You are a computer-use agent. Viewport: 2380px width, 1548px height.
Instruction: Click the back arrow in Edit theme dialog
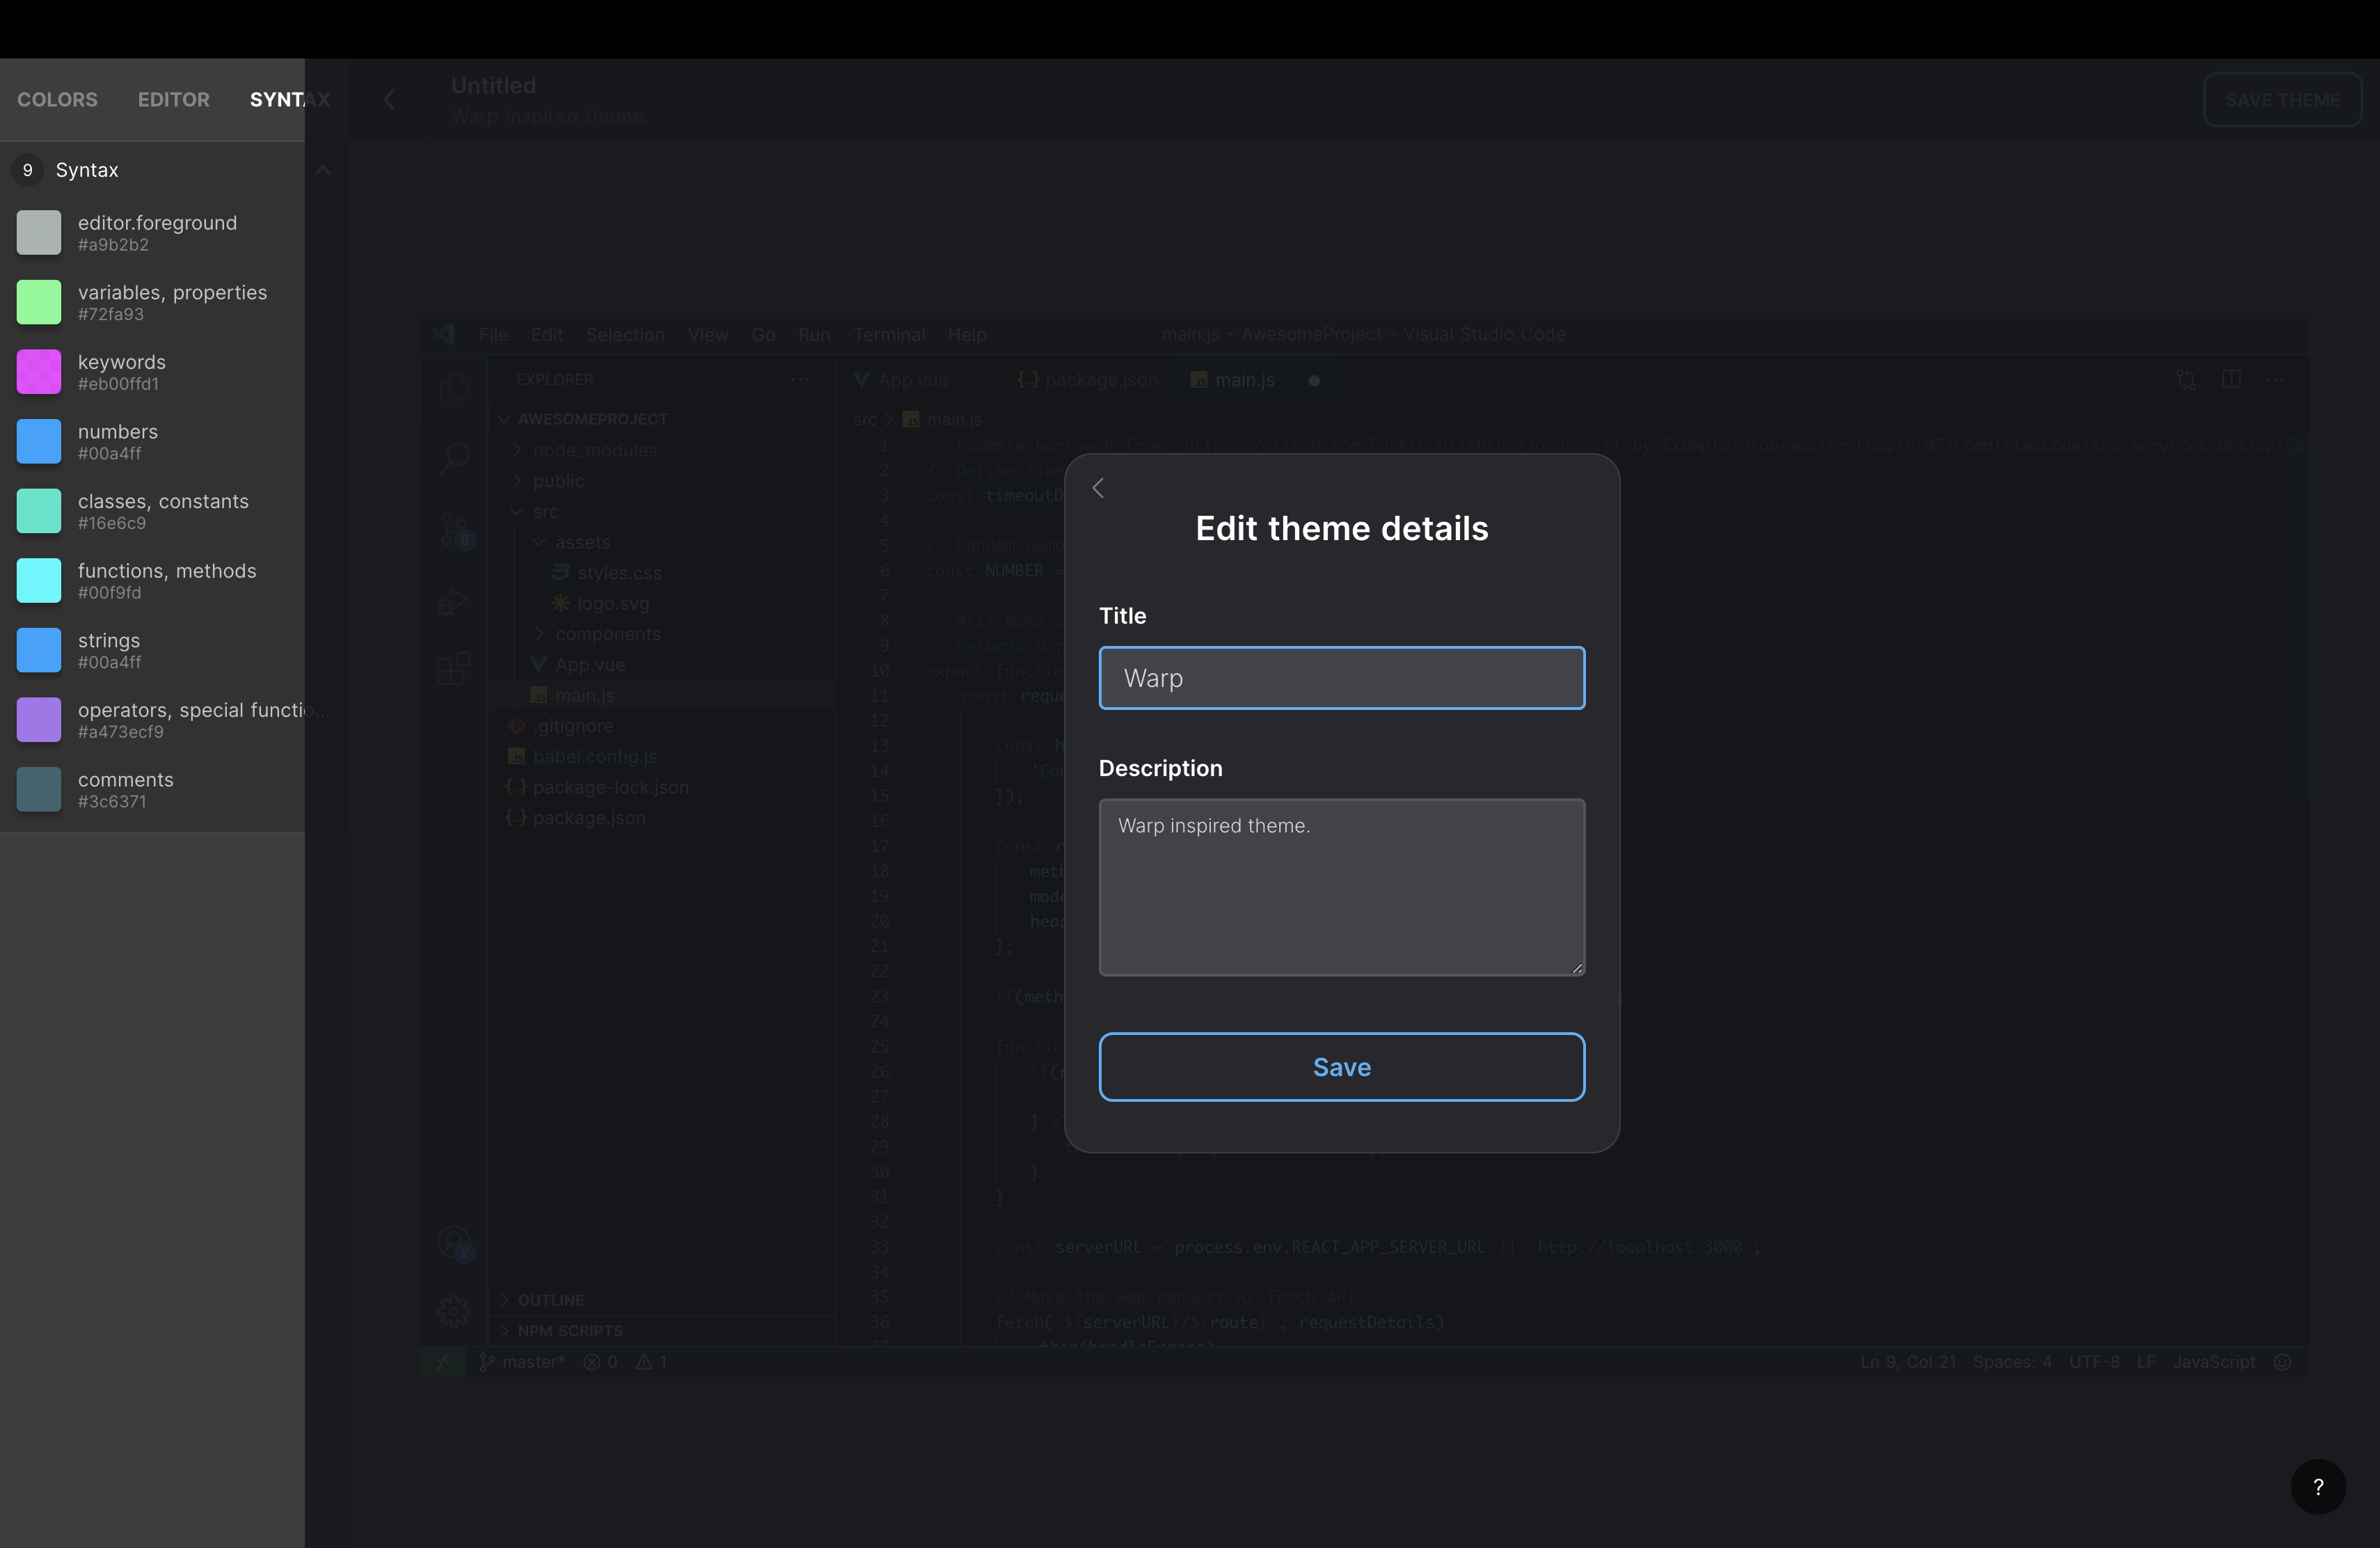pos(1098,488)
